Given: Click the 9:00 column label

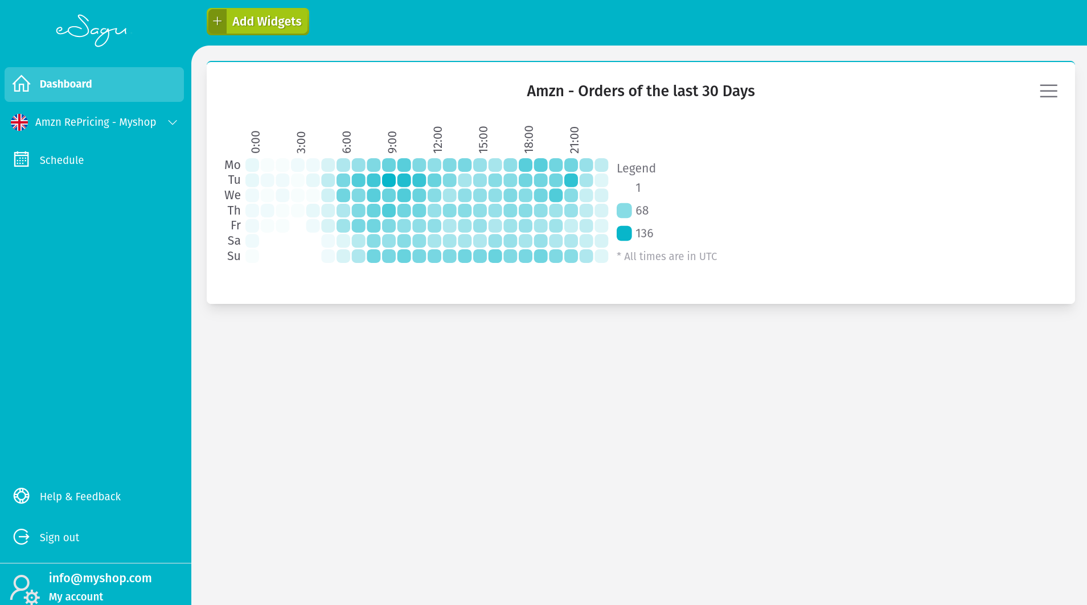Looking at the screenshot, I should [392, 142].
